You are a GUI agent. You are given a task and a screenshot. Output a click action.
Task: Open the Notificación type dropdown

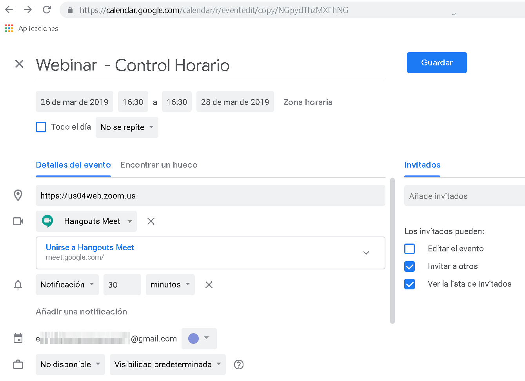[x=67, y=285]
